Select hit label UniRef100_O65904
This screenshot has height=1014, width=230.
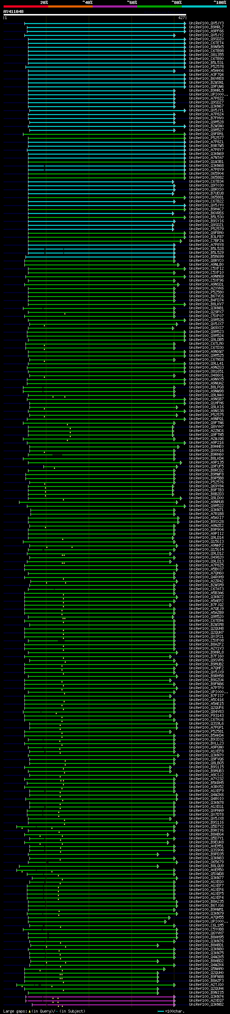[206, 174]
